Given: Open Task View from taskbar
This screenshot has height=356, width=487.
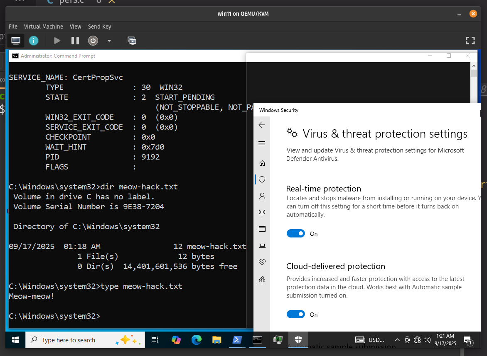Looking at the screenshot, I should coord(155,340).
